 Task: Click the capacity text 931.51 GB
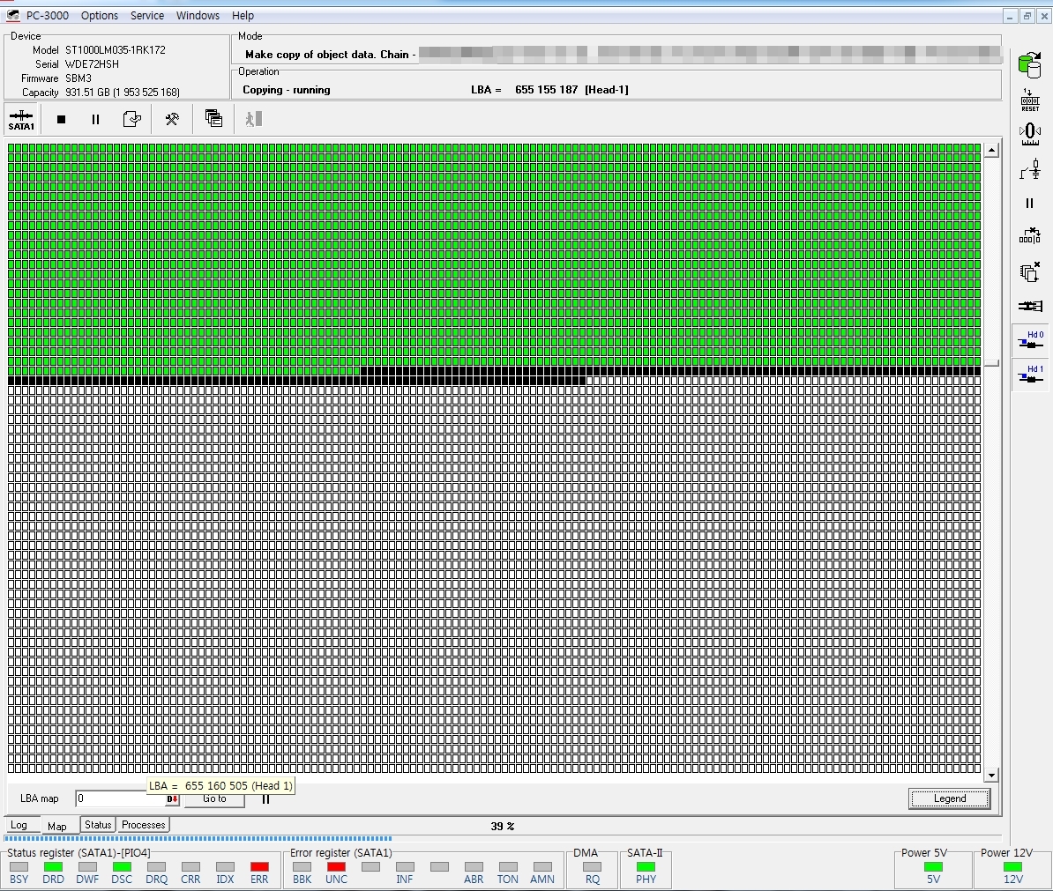[x=87, y=93]
